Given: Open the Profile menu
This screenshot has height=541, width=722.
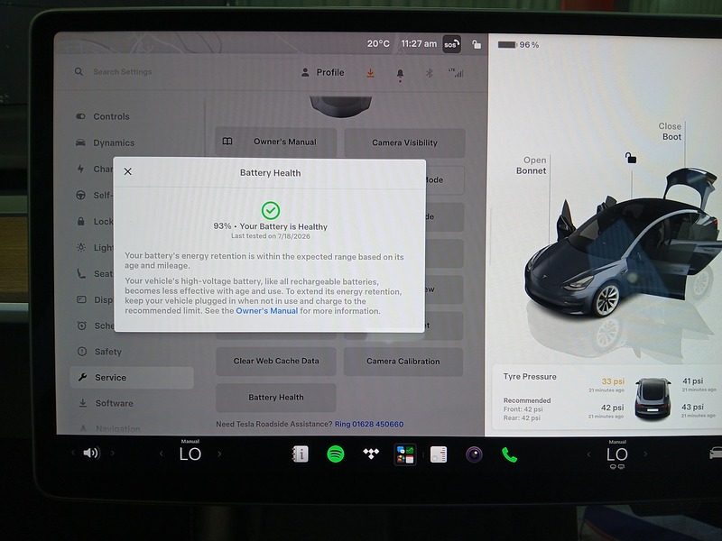Looking at the screenshot, I should (323, 73).
